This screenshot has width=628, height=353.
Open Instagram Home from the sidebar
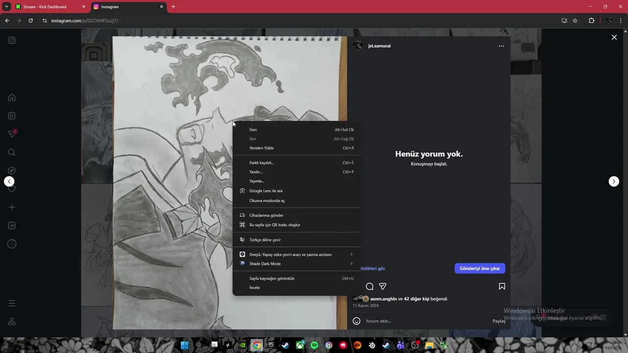click(12, 98)
